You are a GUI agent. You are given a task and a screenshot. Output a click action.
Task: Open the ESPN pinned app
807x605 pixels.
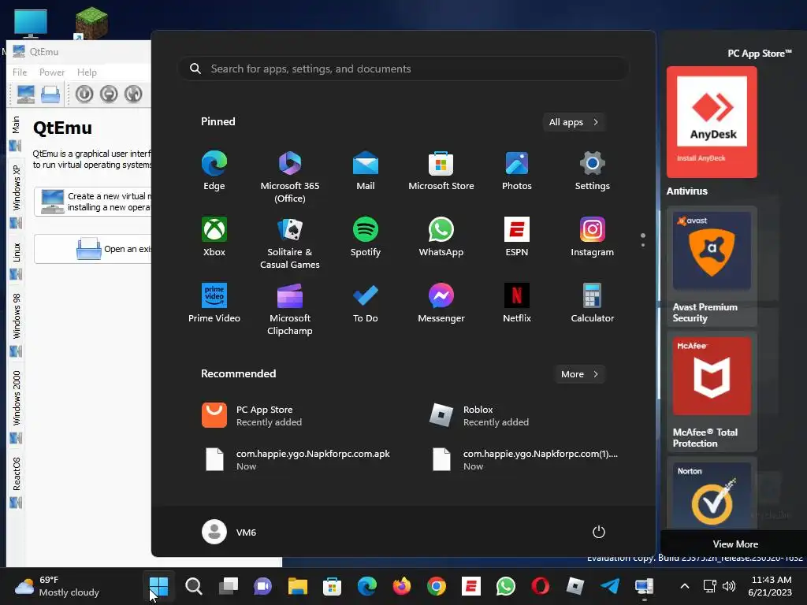point(517,236)
